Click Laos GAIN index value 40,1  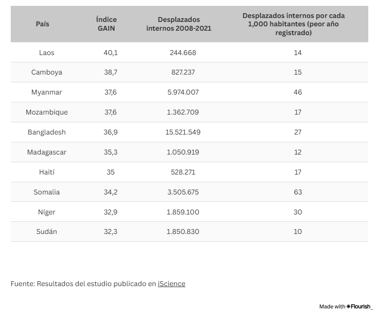click(111, 53)
